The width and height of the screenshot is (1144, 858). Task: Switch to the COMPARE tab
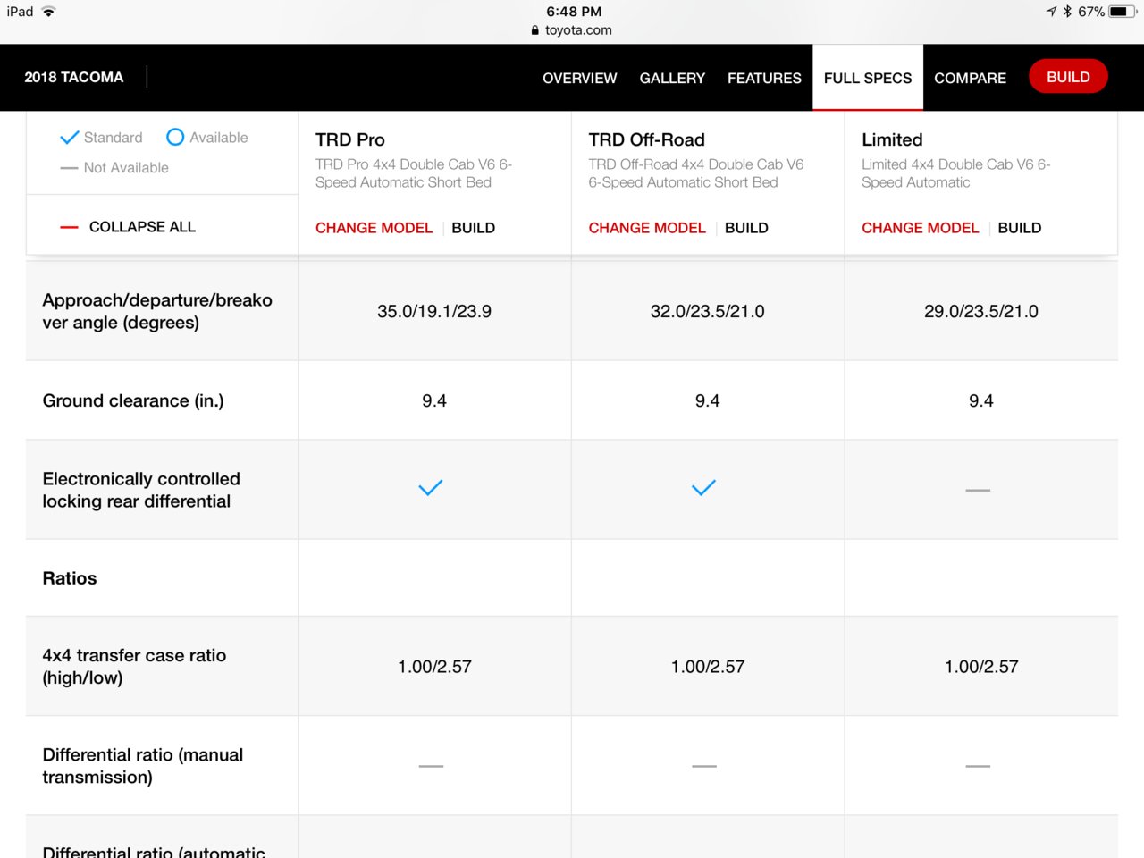click(x=970, y=78)
